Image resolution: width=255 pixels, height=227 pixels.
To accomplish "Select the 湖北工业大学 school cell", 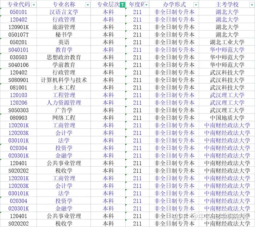I will pyautogui.click(x=227, y=42).
